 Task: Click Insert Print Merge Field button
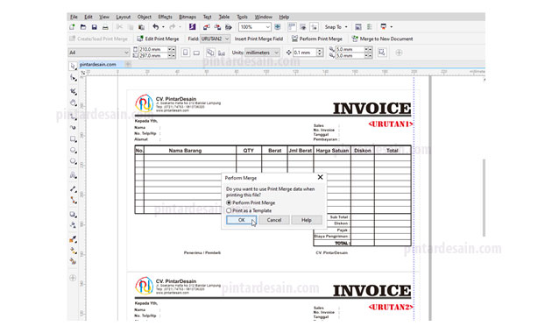tap(258, 39)
